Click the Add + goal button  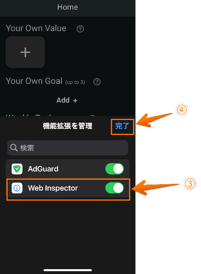67,100
